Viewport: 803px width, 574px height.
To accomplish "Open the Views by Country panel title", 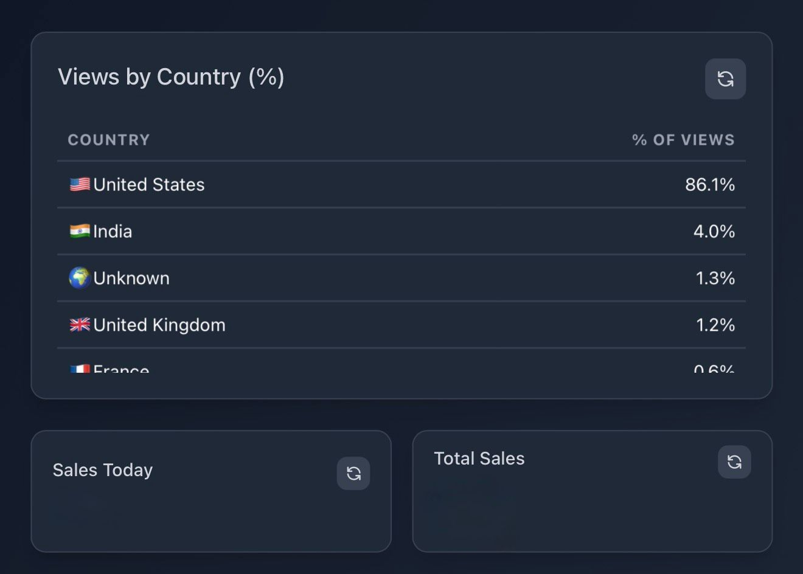I will point(172,77).
